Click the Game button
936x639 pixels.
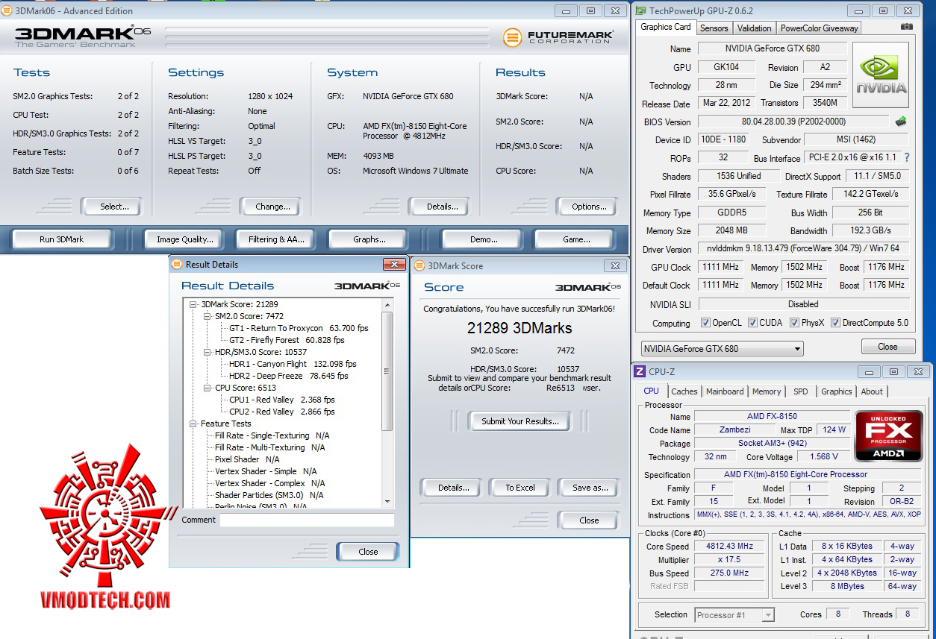[576, 239]
